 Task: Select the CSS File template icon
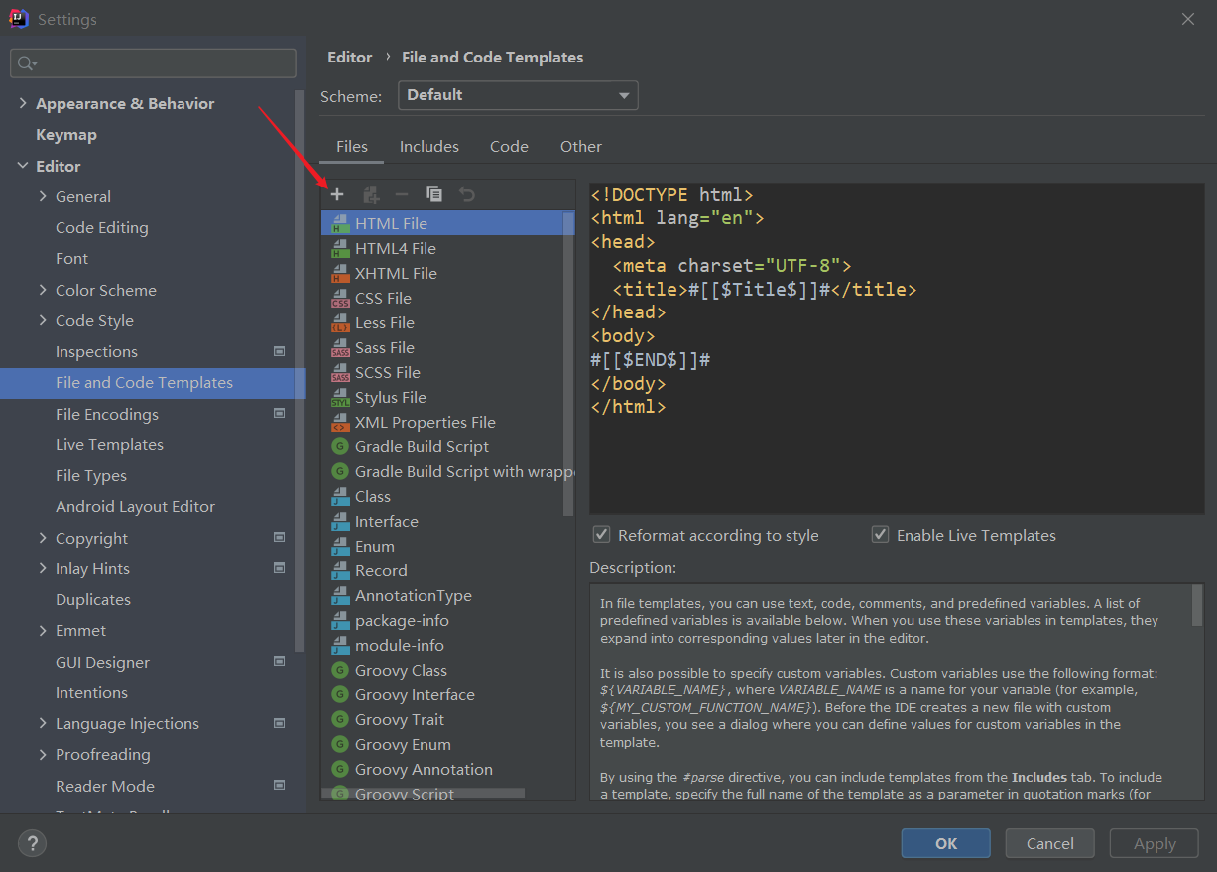(x=340, y=299)
